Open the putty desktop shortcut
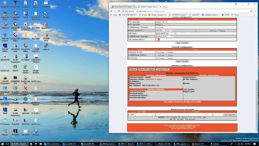Viewport: 259px width, 146px height. (x=46, y=47)
